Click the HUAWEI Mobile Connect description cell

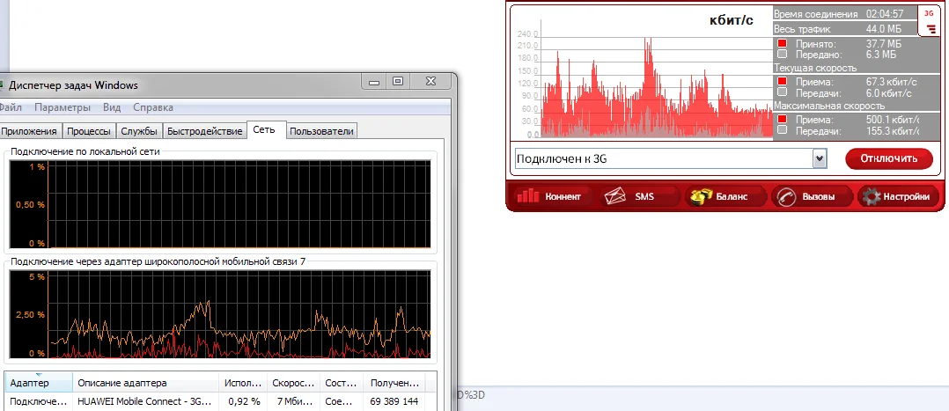[145, 401]
